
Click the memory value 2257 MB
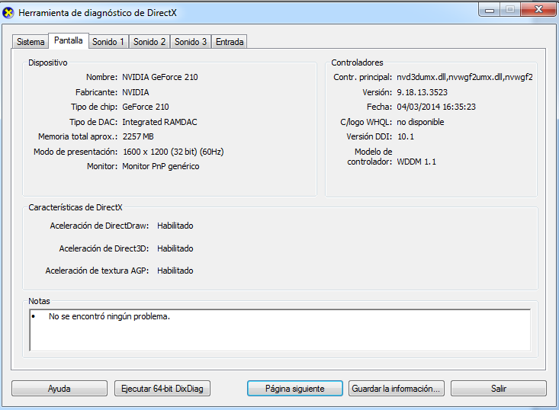[138, 136]
